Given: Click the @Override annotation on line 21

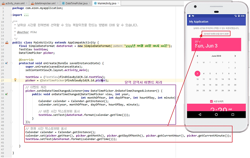Looking at the screenshot, I should (x=26, y=60).
